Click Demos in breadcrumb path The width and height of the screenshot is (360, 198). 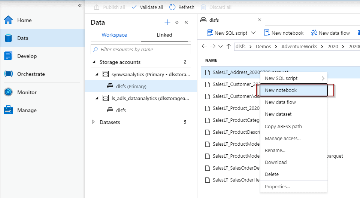[x=263, y=46]
